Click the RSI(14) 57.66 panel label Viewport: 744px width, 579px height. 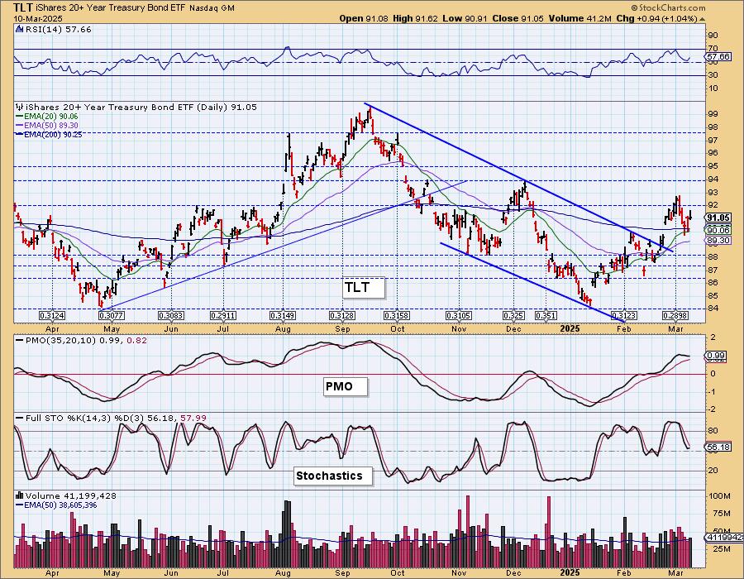tap(58, 30)
